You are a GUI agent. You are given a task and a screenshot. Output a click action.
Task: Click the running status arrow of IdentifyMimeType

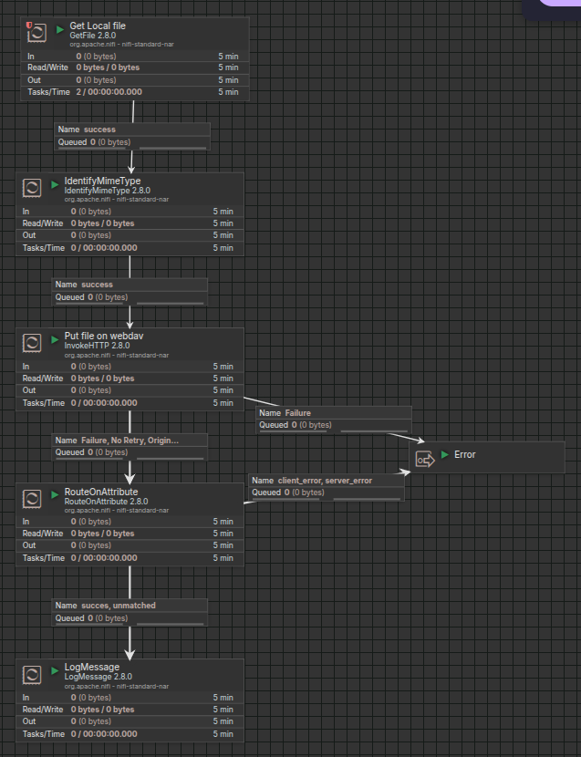[x=55, y=184]
